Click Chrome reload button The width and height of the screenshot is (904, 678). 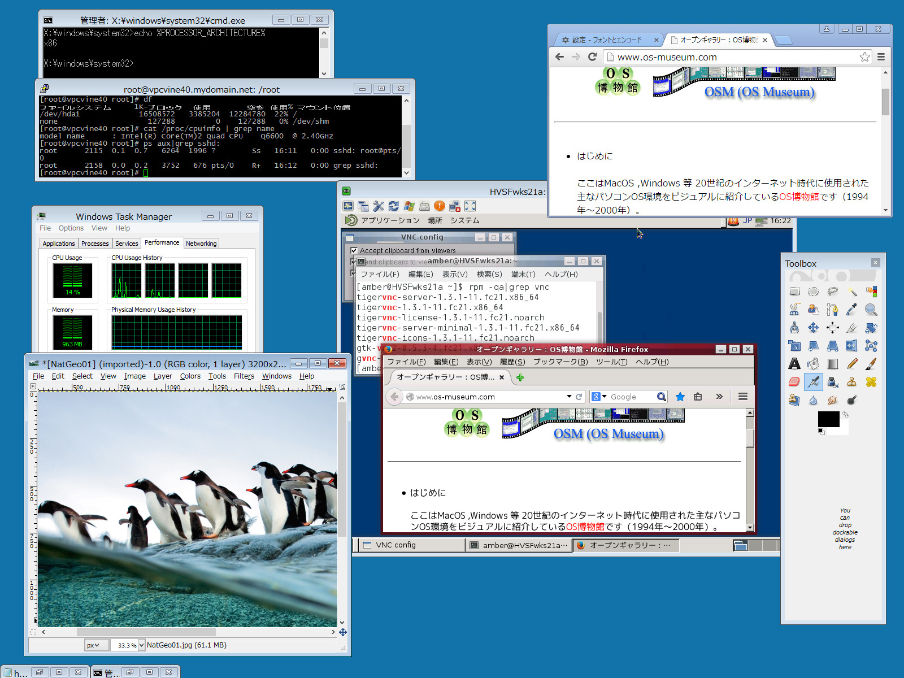coord(592,56)
